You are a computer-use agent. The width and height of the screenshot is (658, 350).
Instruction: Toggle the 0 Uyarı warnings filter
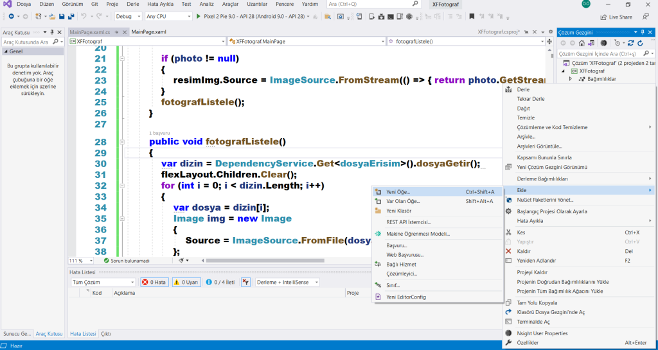click(x=186, y=282)
